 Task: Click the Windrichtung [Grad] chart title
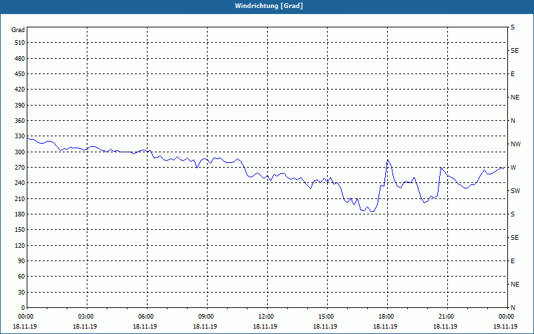(269, 6)
